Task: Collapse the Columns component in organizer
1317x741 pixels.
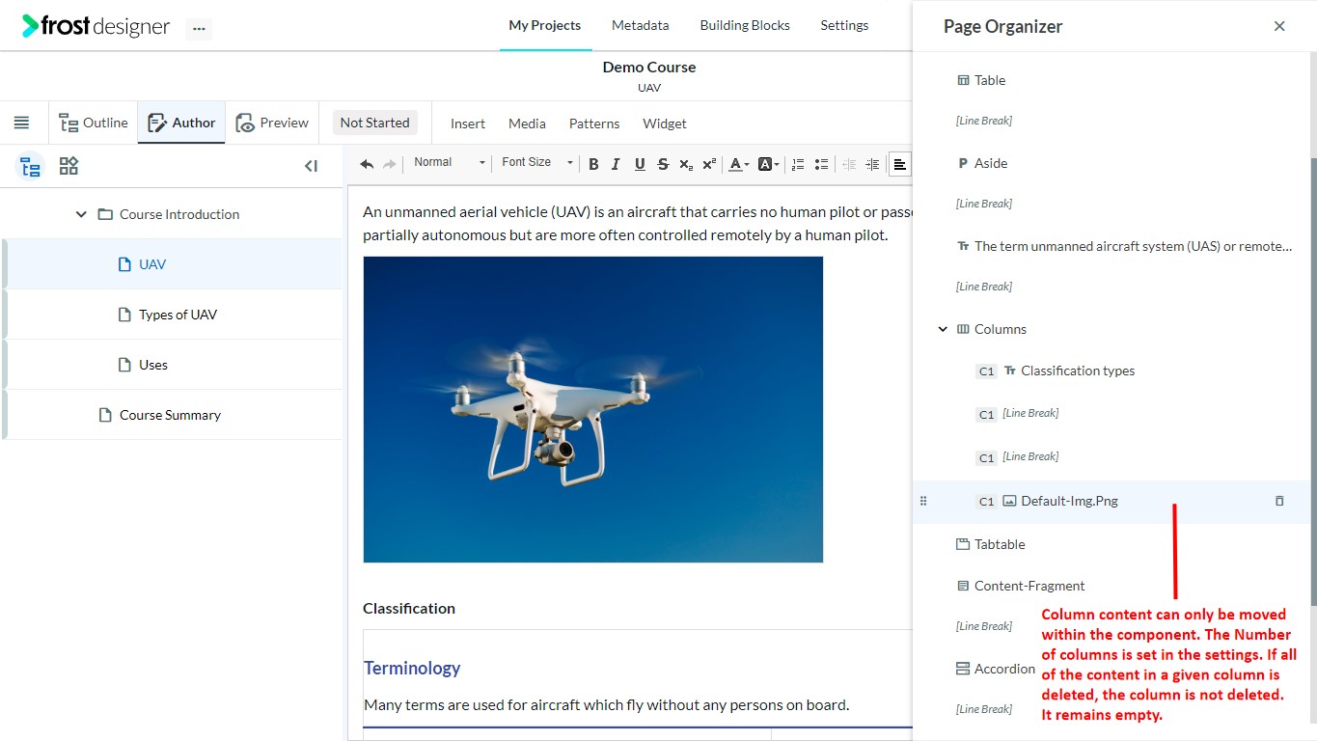Action: 943,329
